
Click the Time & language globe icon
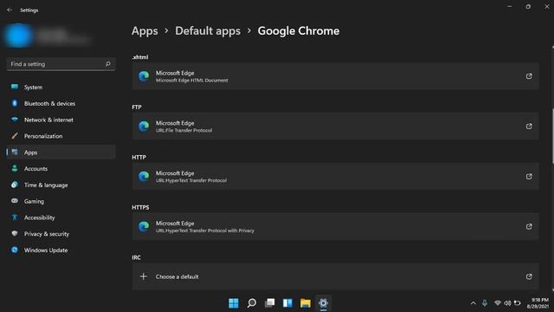[15, 185]
